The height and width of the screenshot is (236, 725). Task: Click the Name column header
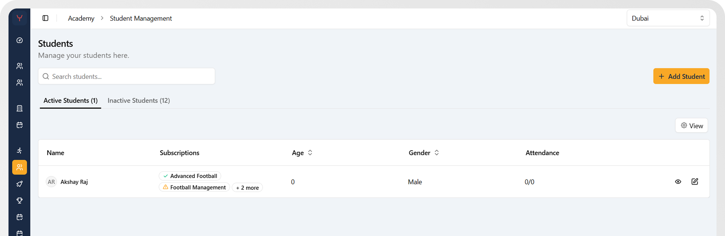55,153
